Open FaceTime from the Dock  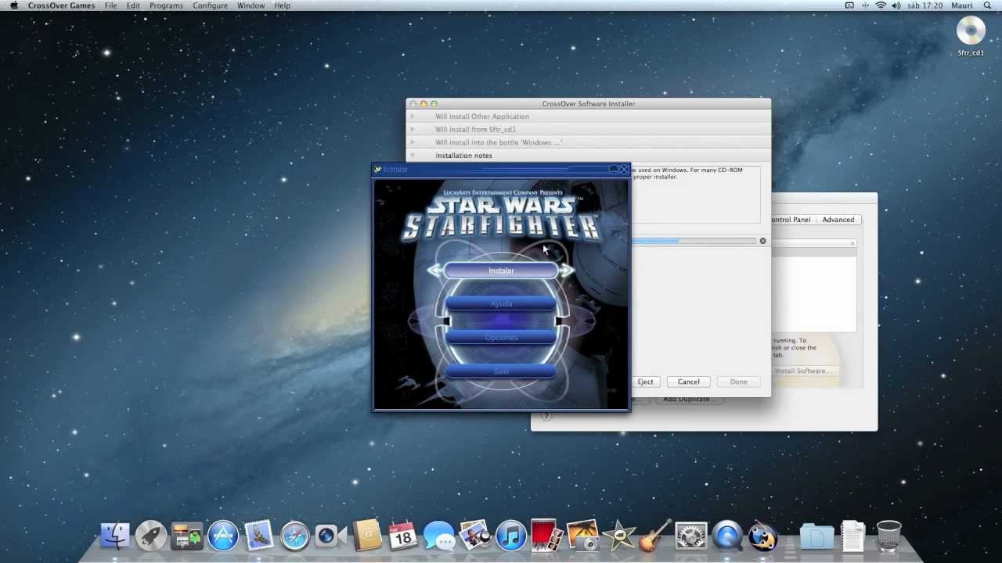pyautogui.click(x=330, y=536)
